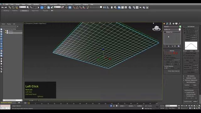This screenshot has width=201, height=113.
Task: Select the Deformed Normals radio option
Action: (185, 94)
